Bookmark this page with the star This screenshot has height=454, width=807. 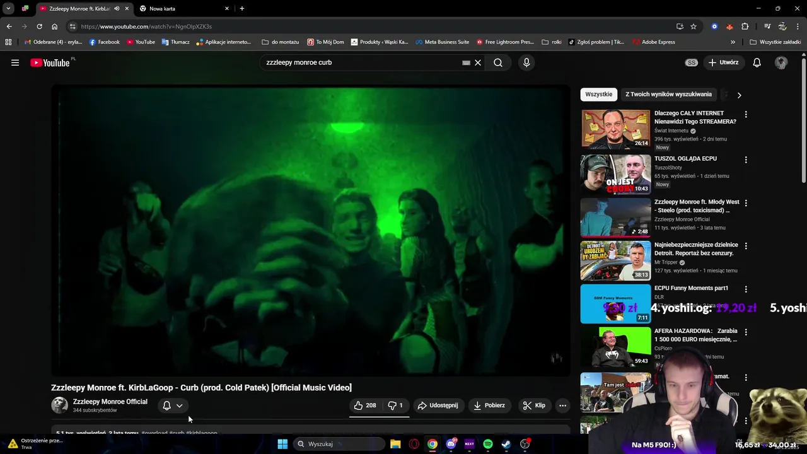694,26
